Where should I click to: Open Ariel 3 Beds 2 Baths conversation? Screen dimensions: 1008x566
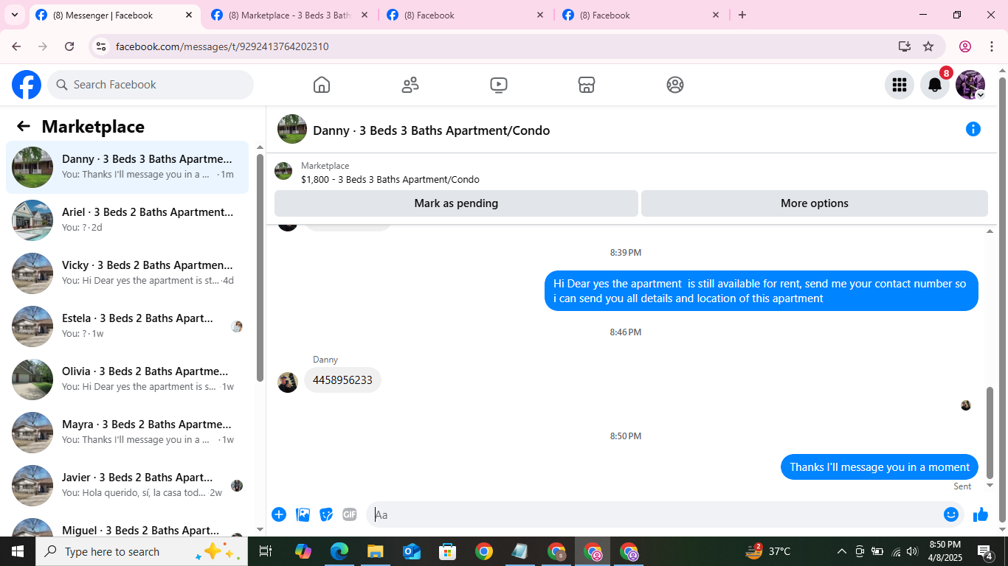(x=127, y=220)
